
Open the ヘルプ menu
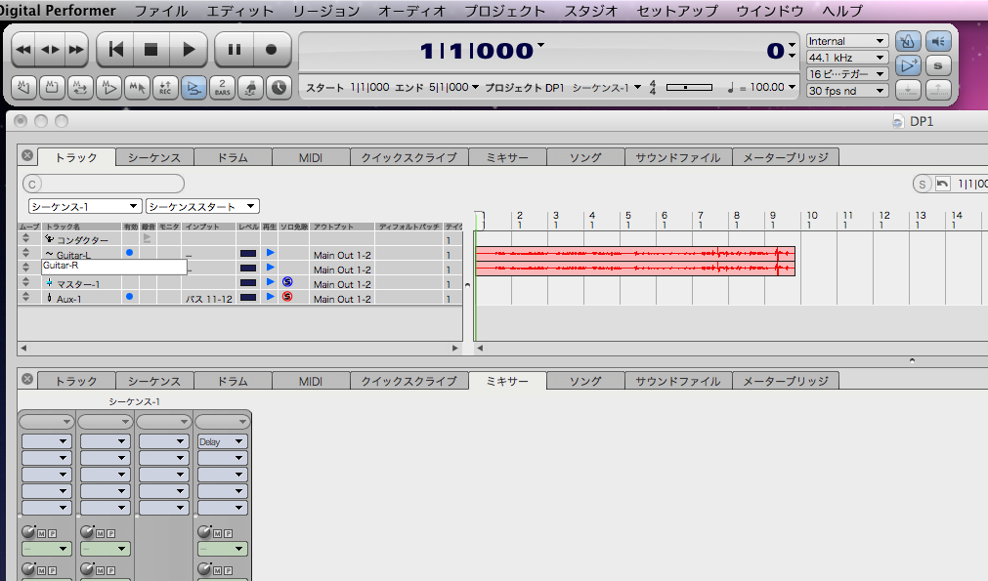pos(842,11)
